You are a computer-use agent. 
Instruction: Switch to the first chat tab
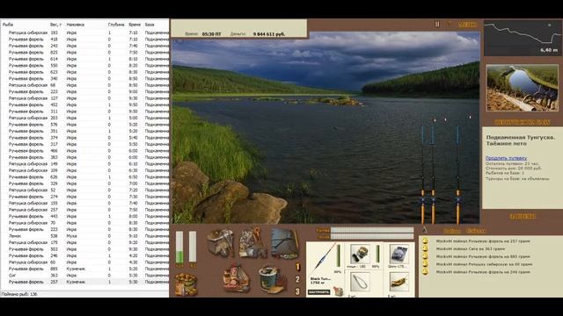coord(451,231)
